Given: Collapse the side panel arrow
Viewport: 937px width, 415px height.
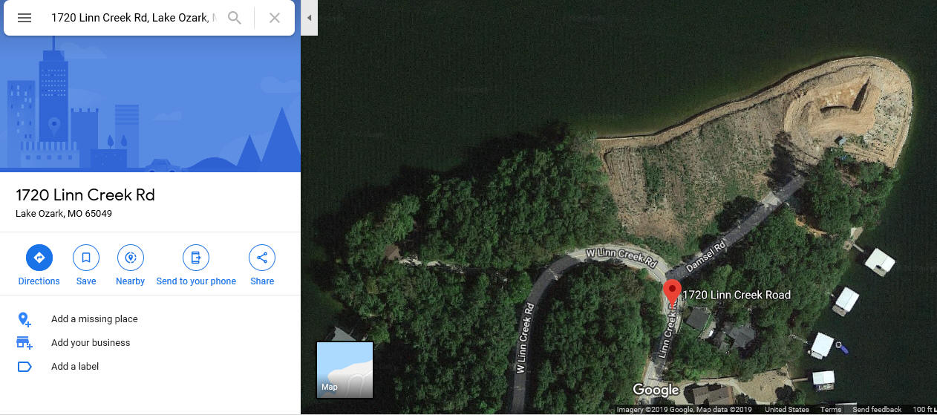Looking at the screenshot, I should [x=309, y=18].
